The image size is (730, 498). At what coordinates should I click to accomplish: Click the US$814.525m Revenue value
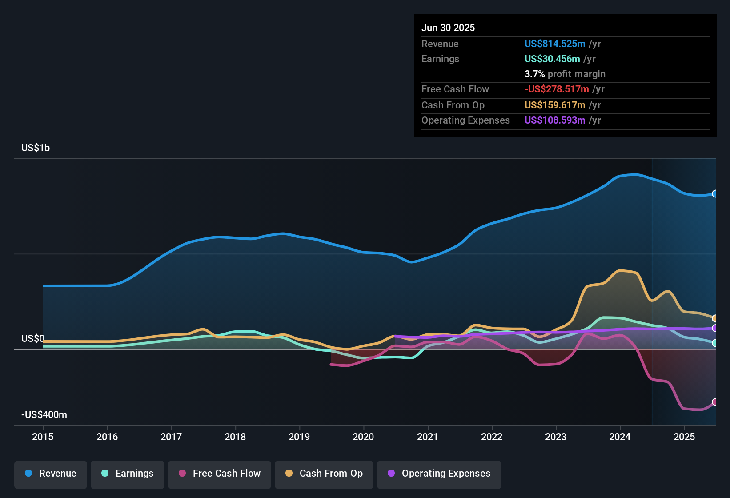[x=555, y=44]
